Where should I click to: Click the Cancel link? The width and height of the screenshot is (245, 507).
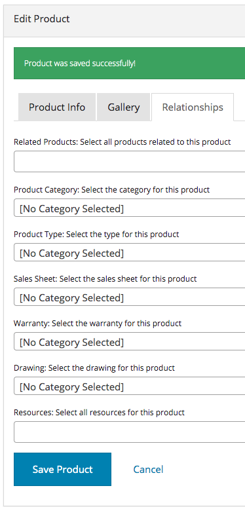(148, 469)
